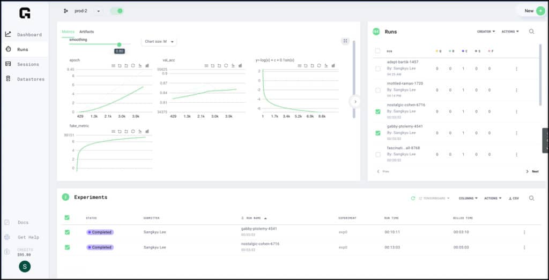Open the kebab menu for mottled-raman-1720
The width and height of the screenshot is (549, 280).
click(516, 90)
